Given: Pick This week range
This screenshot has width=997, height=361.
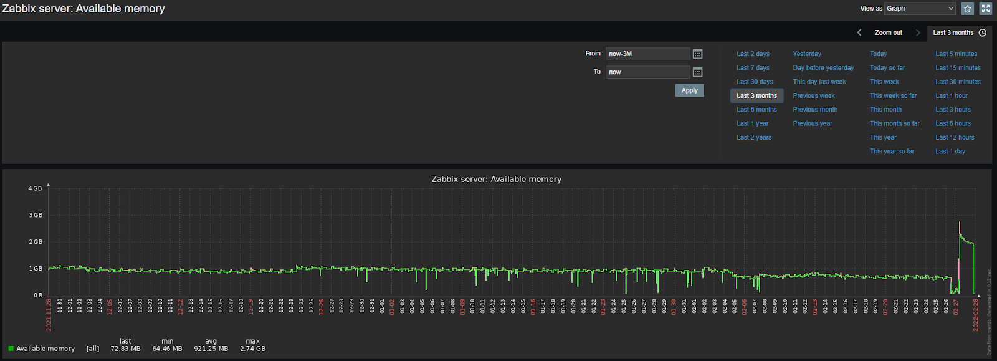Looking at the screenshot, I should click(884, 82).
